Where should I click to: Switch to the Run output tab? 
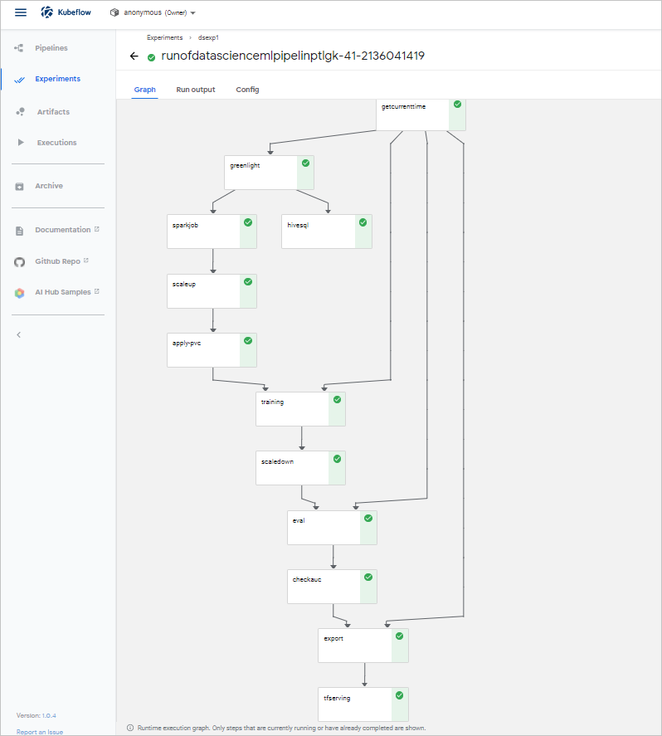pyautogui.click(x=196, y=89)
